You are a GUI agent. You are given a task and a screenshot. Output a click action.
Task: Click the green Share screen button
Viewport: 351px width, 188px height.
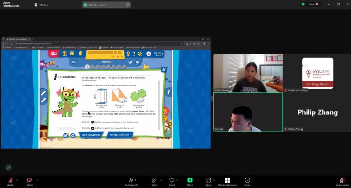coord(190,182)
